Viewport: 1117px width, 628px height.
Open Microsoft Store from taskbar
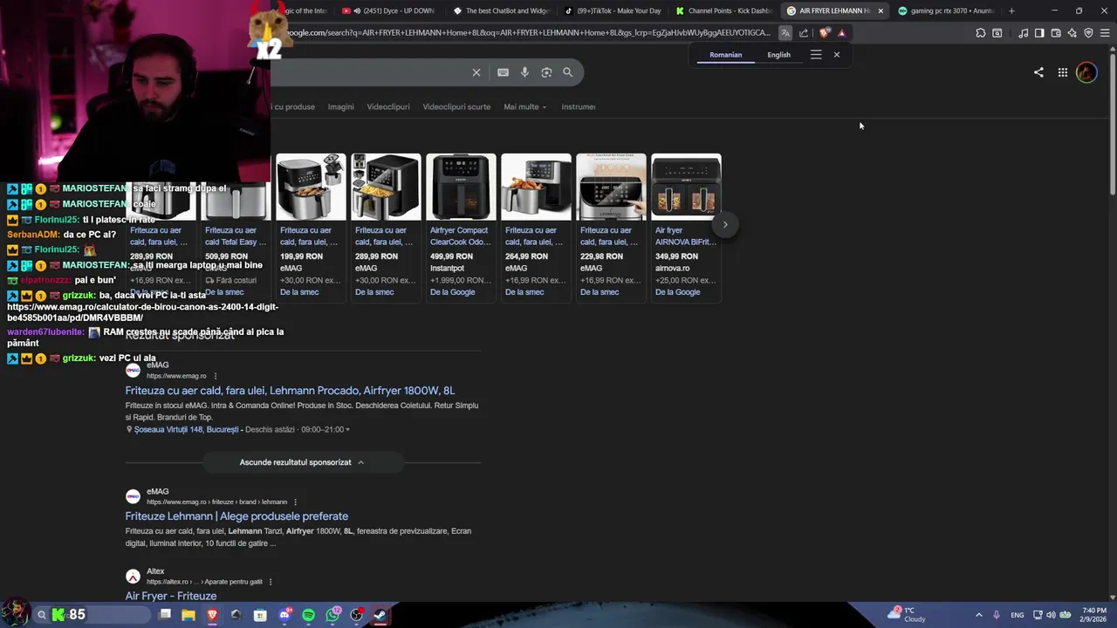coord(260,615)
